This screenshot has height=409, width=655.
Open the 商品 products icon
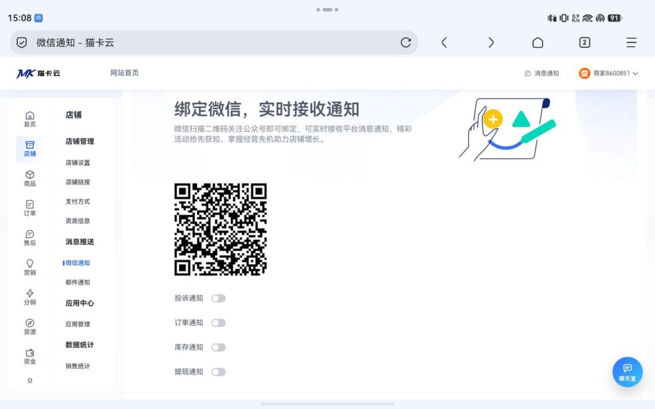tap(29, 174)
